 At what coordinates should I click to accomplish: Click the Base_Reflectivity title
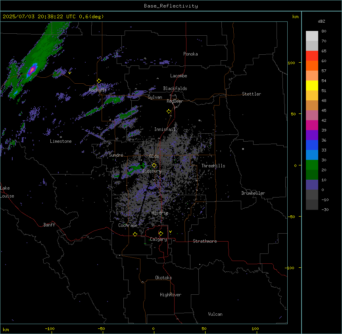pyautogui.click(x=171, y=6)
